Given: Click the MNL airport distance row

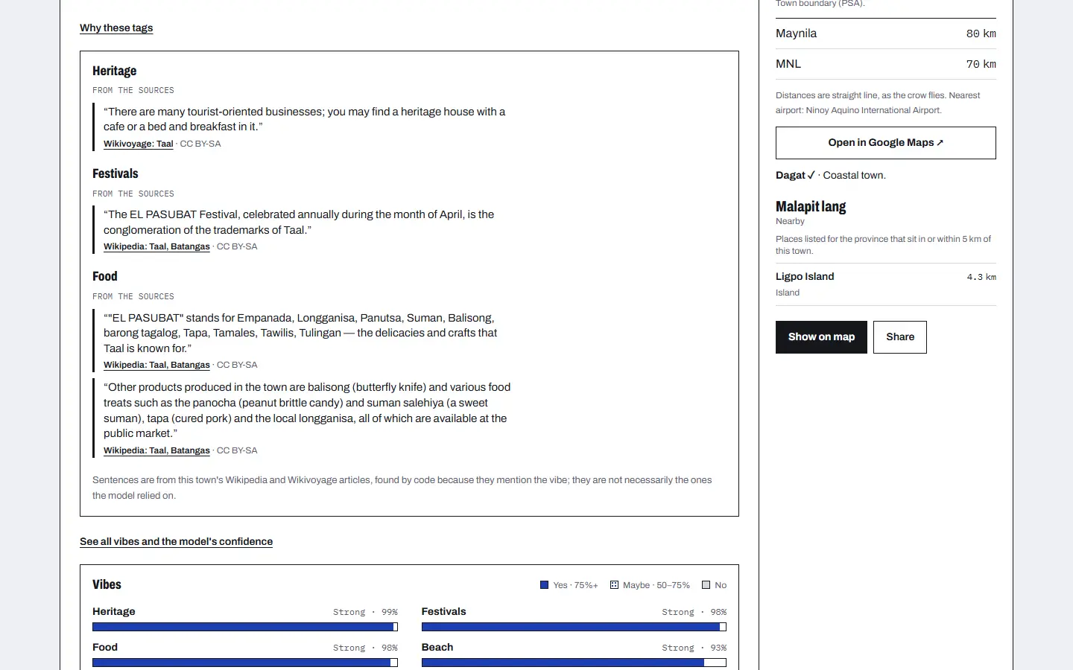Looking at the screenshot, I should pos(885,64).
